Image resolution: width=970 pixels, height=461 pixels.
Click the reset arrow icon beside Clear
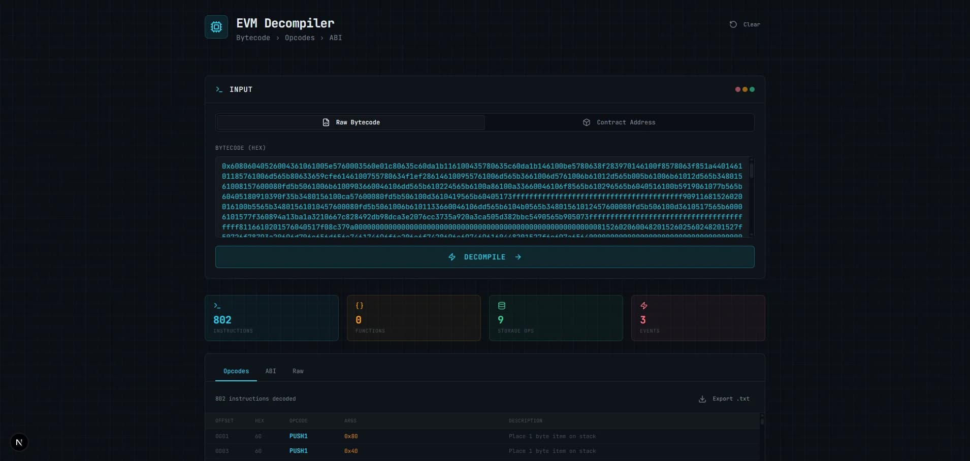click(733, 24)
